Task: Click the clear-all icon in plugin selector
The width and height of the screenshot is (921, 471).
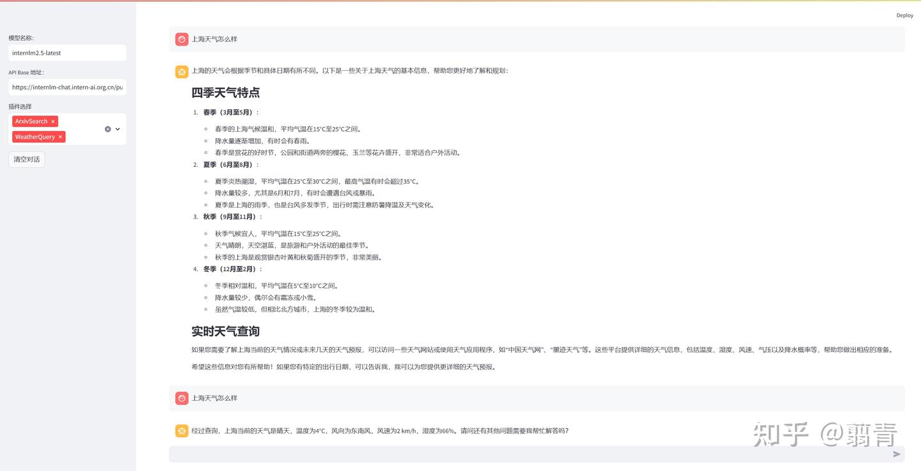Action: click(x=107, y=128)
